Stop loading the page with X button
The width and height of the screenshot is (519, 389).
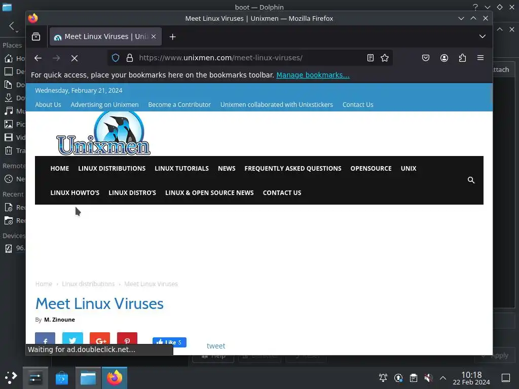(x=75, y=58)
